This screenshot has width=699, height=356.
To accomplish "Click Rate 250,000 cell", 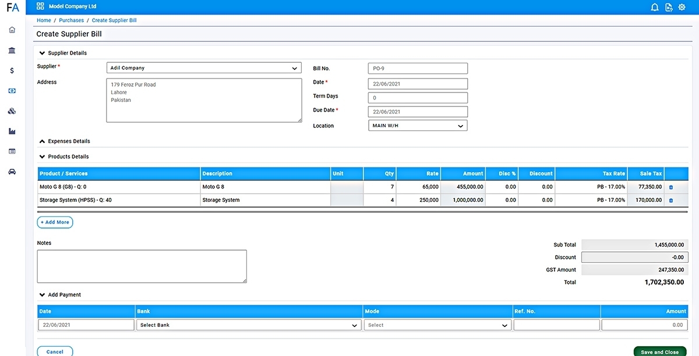I will tap(418, 200).
